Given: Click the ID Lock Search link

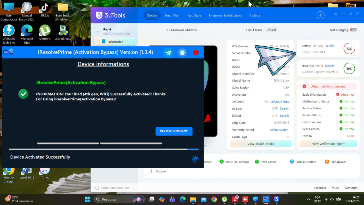Looking at the screenshot, I should tap(284, 108).
